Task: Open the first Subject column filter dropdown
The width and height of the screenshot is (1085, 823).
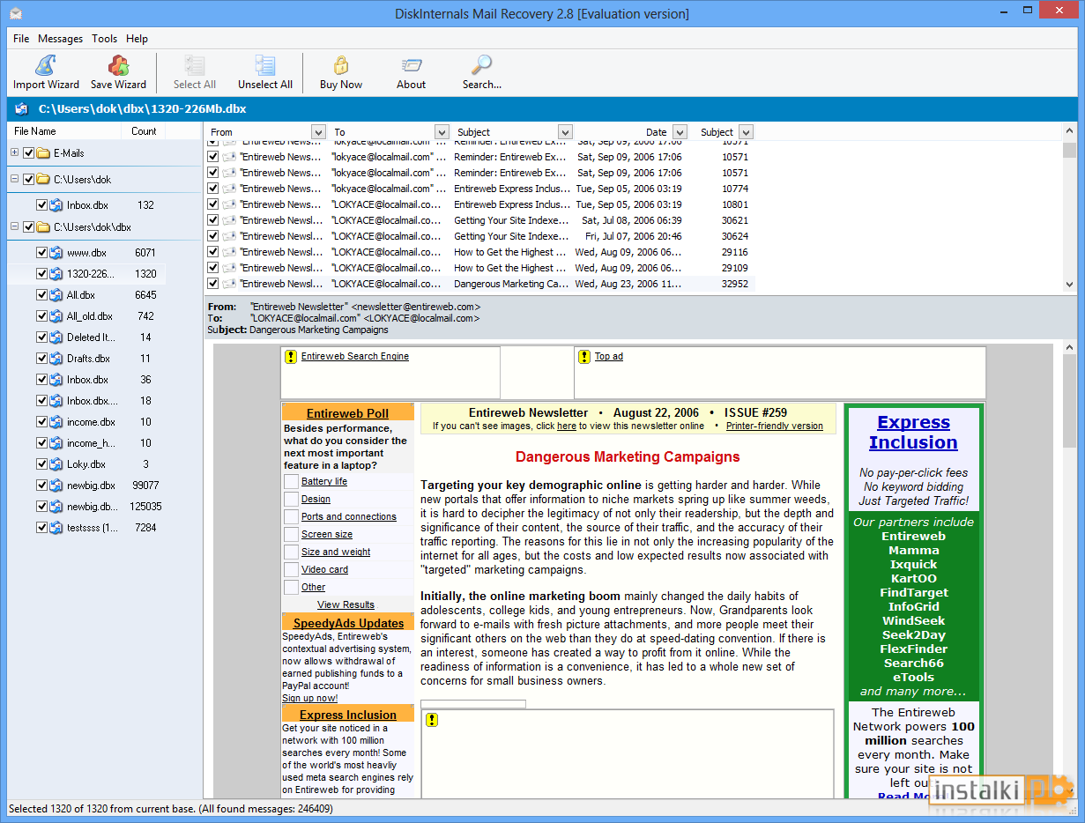Action: 565,132
